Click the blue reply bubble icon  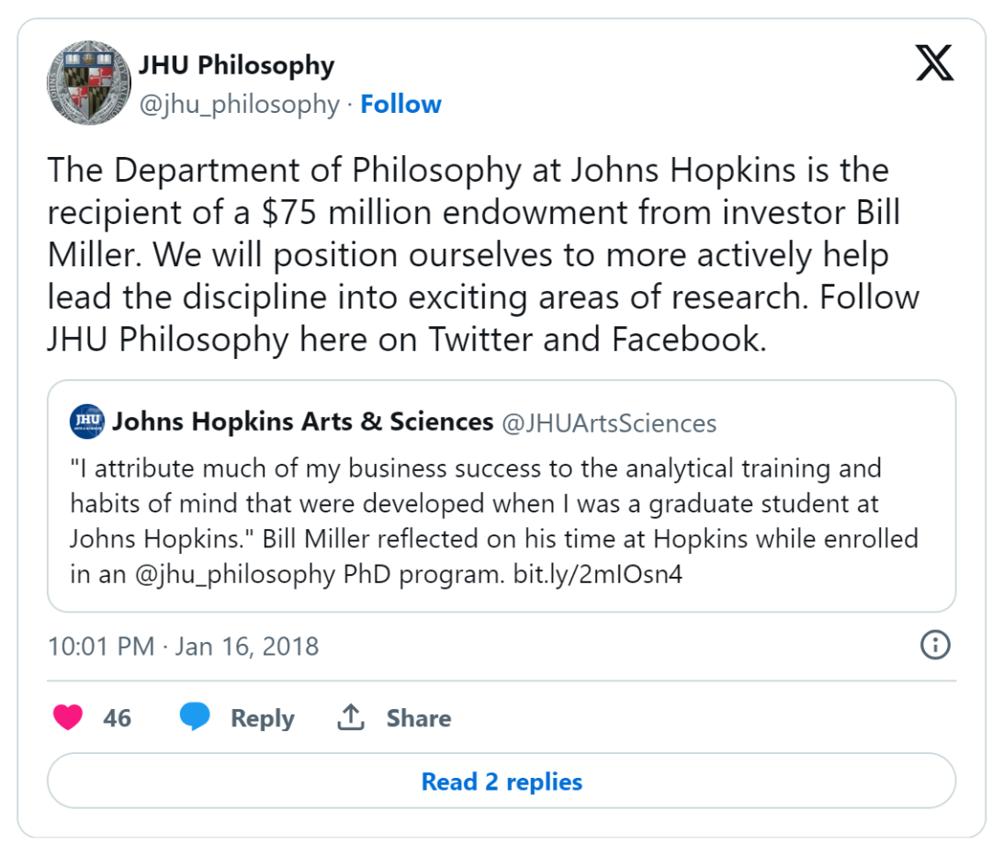[195, 717]
